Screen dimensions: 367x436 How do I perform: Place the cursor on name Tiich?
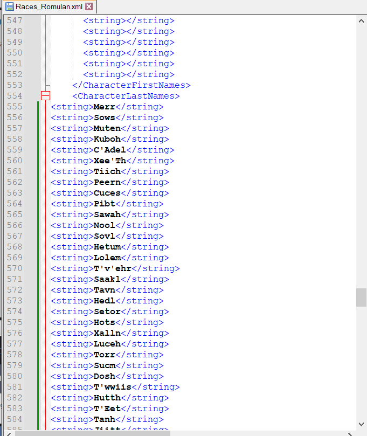pyautogui.click(x=107, y=171)
